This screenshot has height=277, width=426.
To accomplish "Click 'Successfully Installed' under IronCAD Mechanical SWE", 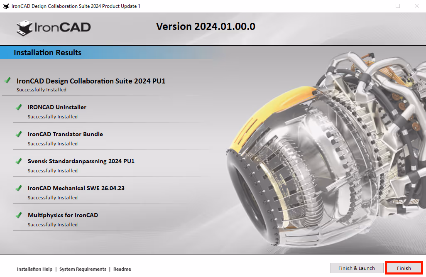I will pos(52,198).
